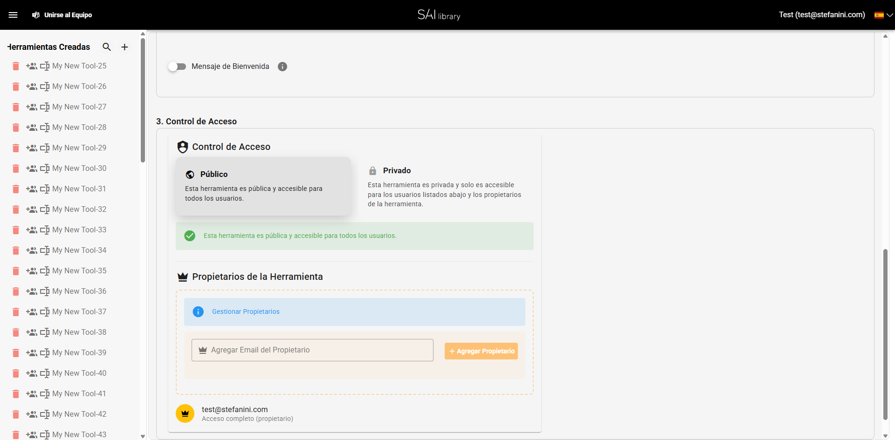Click the Agregar Email del Propietario field
895x440 pixels.
coord(312,350)
